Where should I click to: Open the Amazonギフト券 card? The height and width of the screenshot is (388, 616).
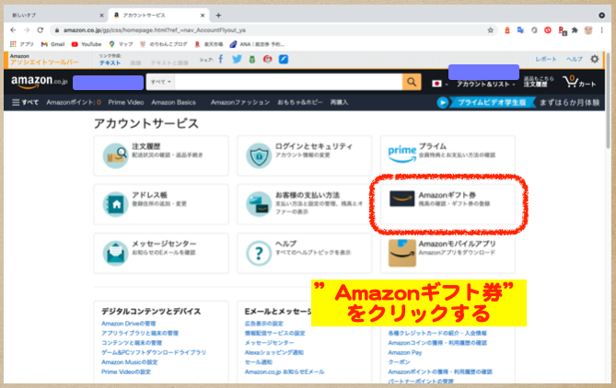point(447,204)
